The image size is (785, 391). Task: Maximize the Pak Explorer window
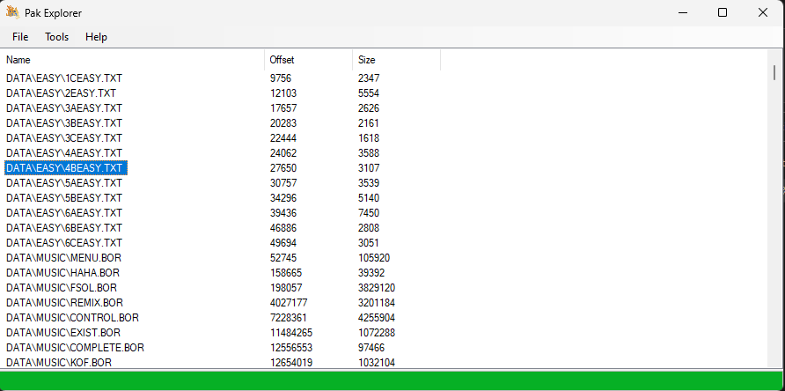point(723,12)
